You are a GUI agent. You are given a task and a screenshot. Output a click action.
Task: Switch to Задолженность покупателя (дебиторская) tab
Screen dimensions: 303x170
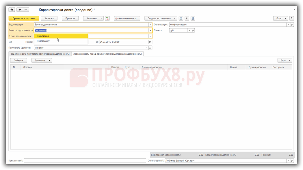pos(40,54)
